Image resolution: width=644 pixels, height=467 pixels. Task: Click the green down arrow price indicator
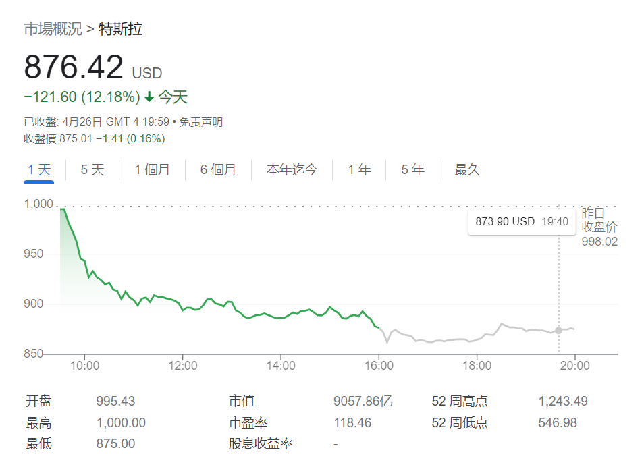149,97
